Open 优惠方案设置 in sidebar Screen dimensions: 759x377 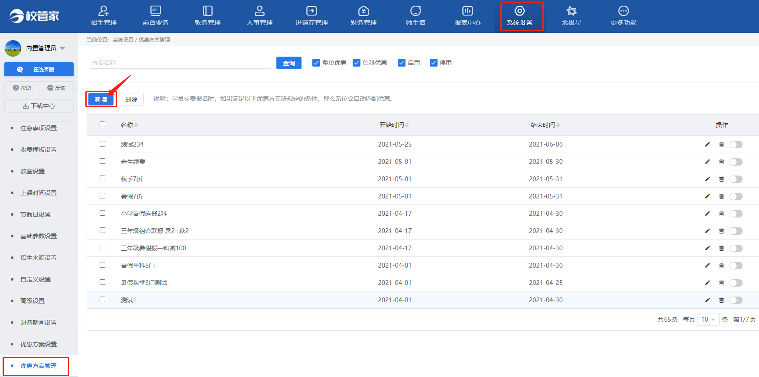pos(39,344)
